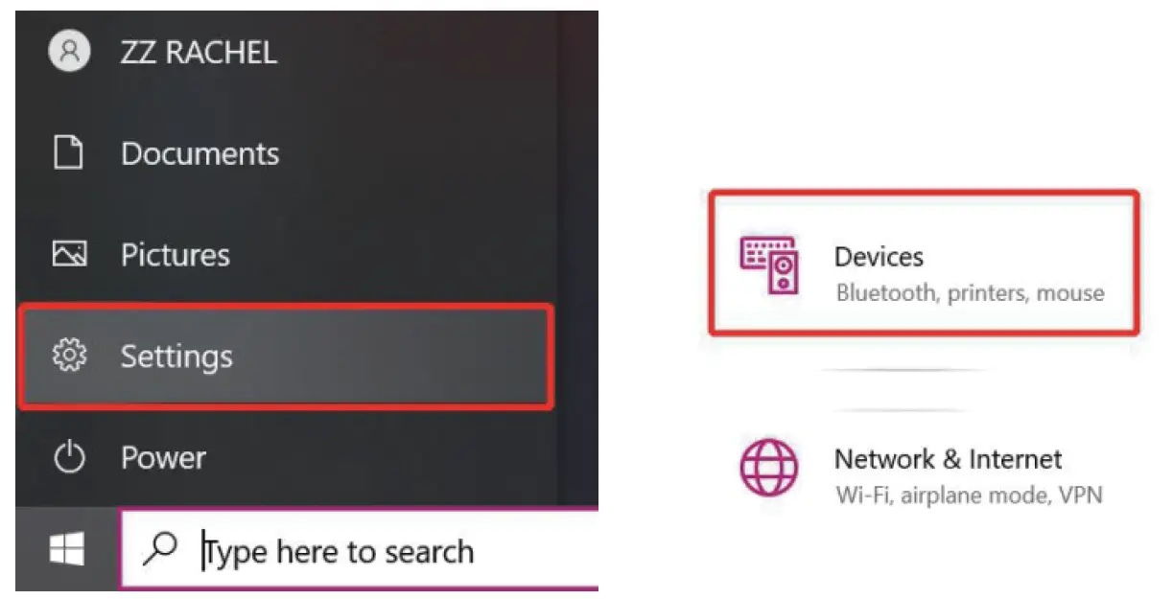The height and width of the screenshot is (599, 1173).
Task: Click the Network globe icon
Action: (x=768, y=468)
